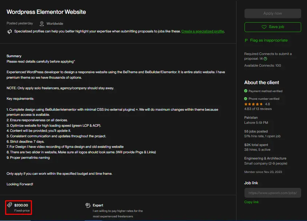Click the phone number verified checkmark icon
The height and width of the screenshot is (221, 307).
click(246, 99)
